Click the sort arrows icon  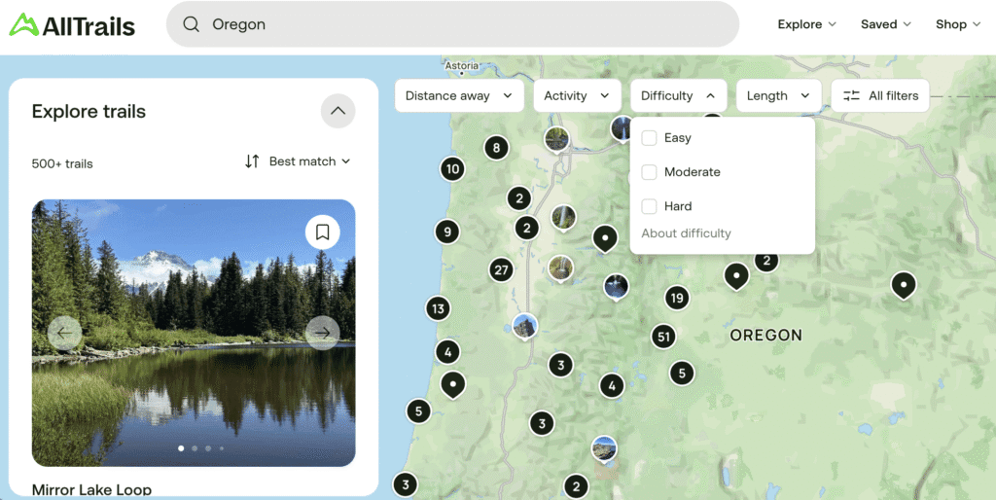252,161
